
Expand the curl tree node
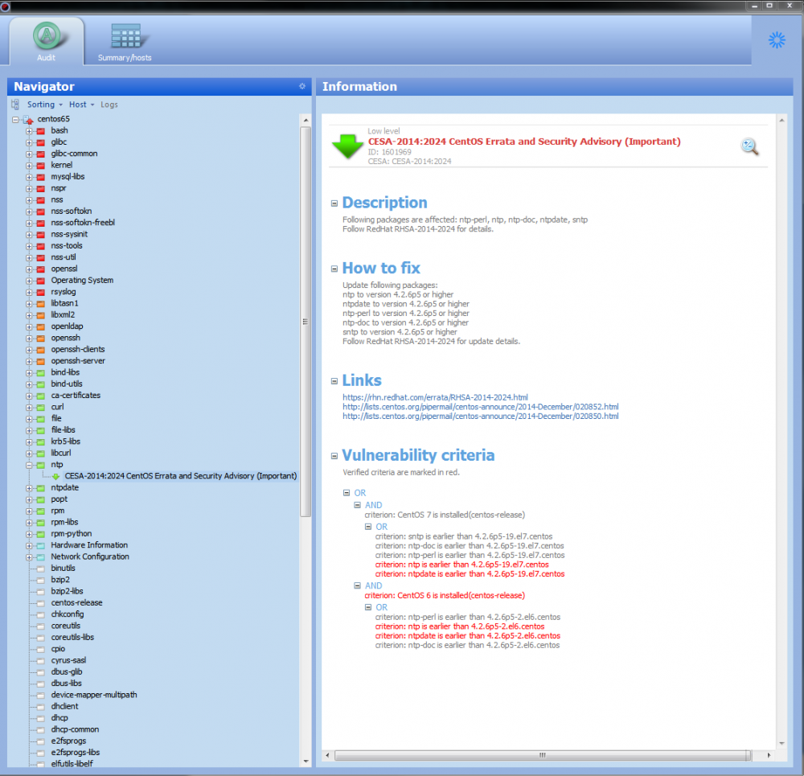coord(29,407)
